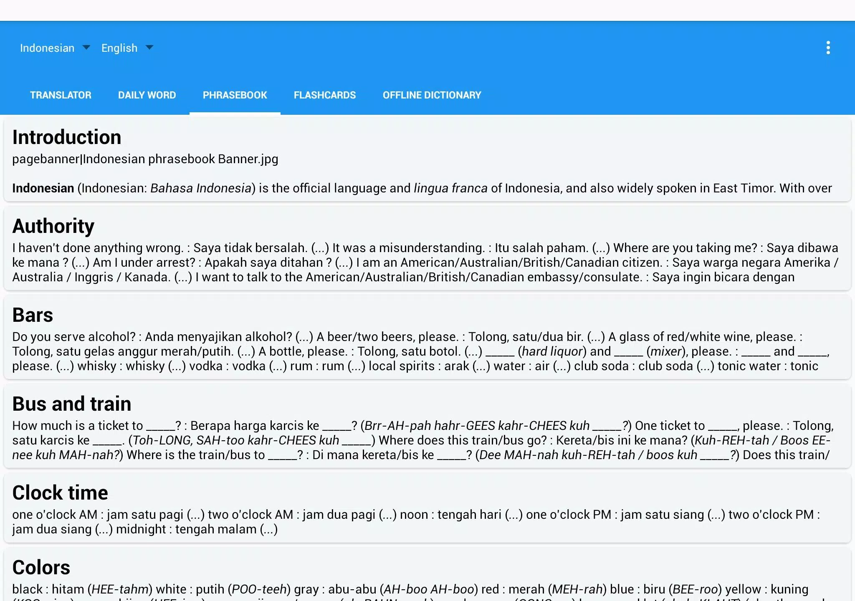855x601 pixels.
Task: Switch to the Daily Word tab
Action: (147, 95)
